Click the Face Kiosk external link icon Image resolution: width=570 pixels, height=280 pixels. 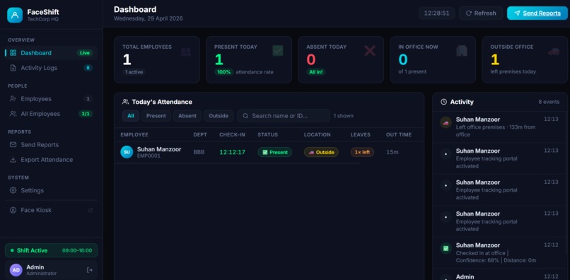(91, 210)
